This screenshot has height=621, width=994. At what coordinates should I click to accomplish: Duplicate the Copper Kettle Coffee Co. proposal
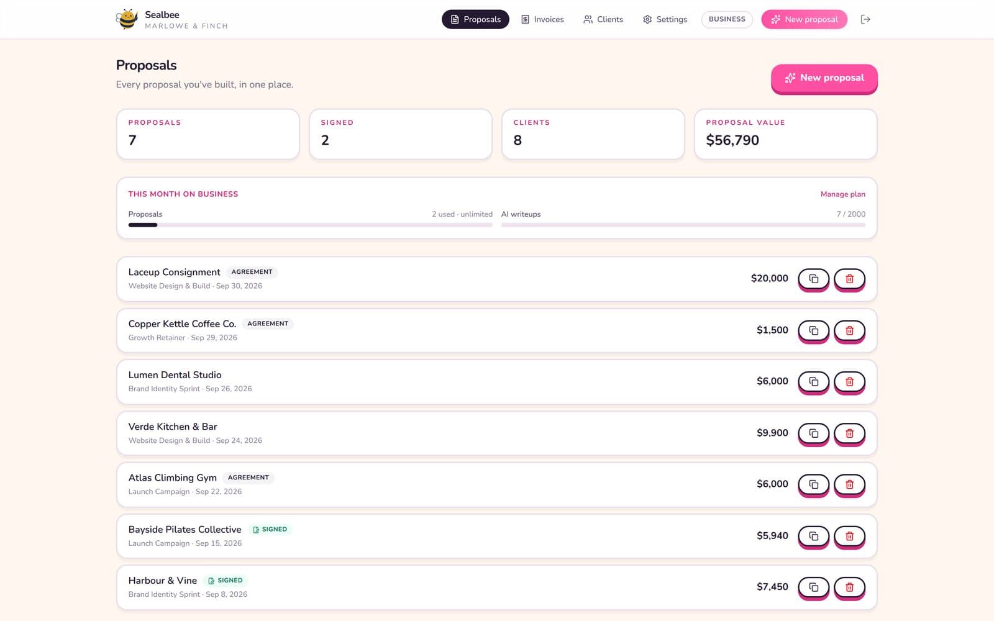coord(813,330)
